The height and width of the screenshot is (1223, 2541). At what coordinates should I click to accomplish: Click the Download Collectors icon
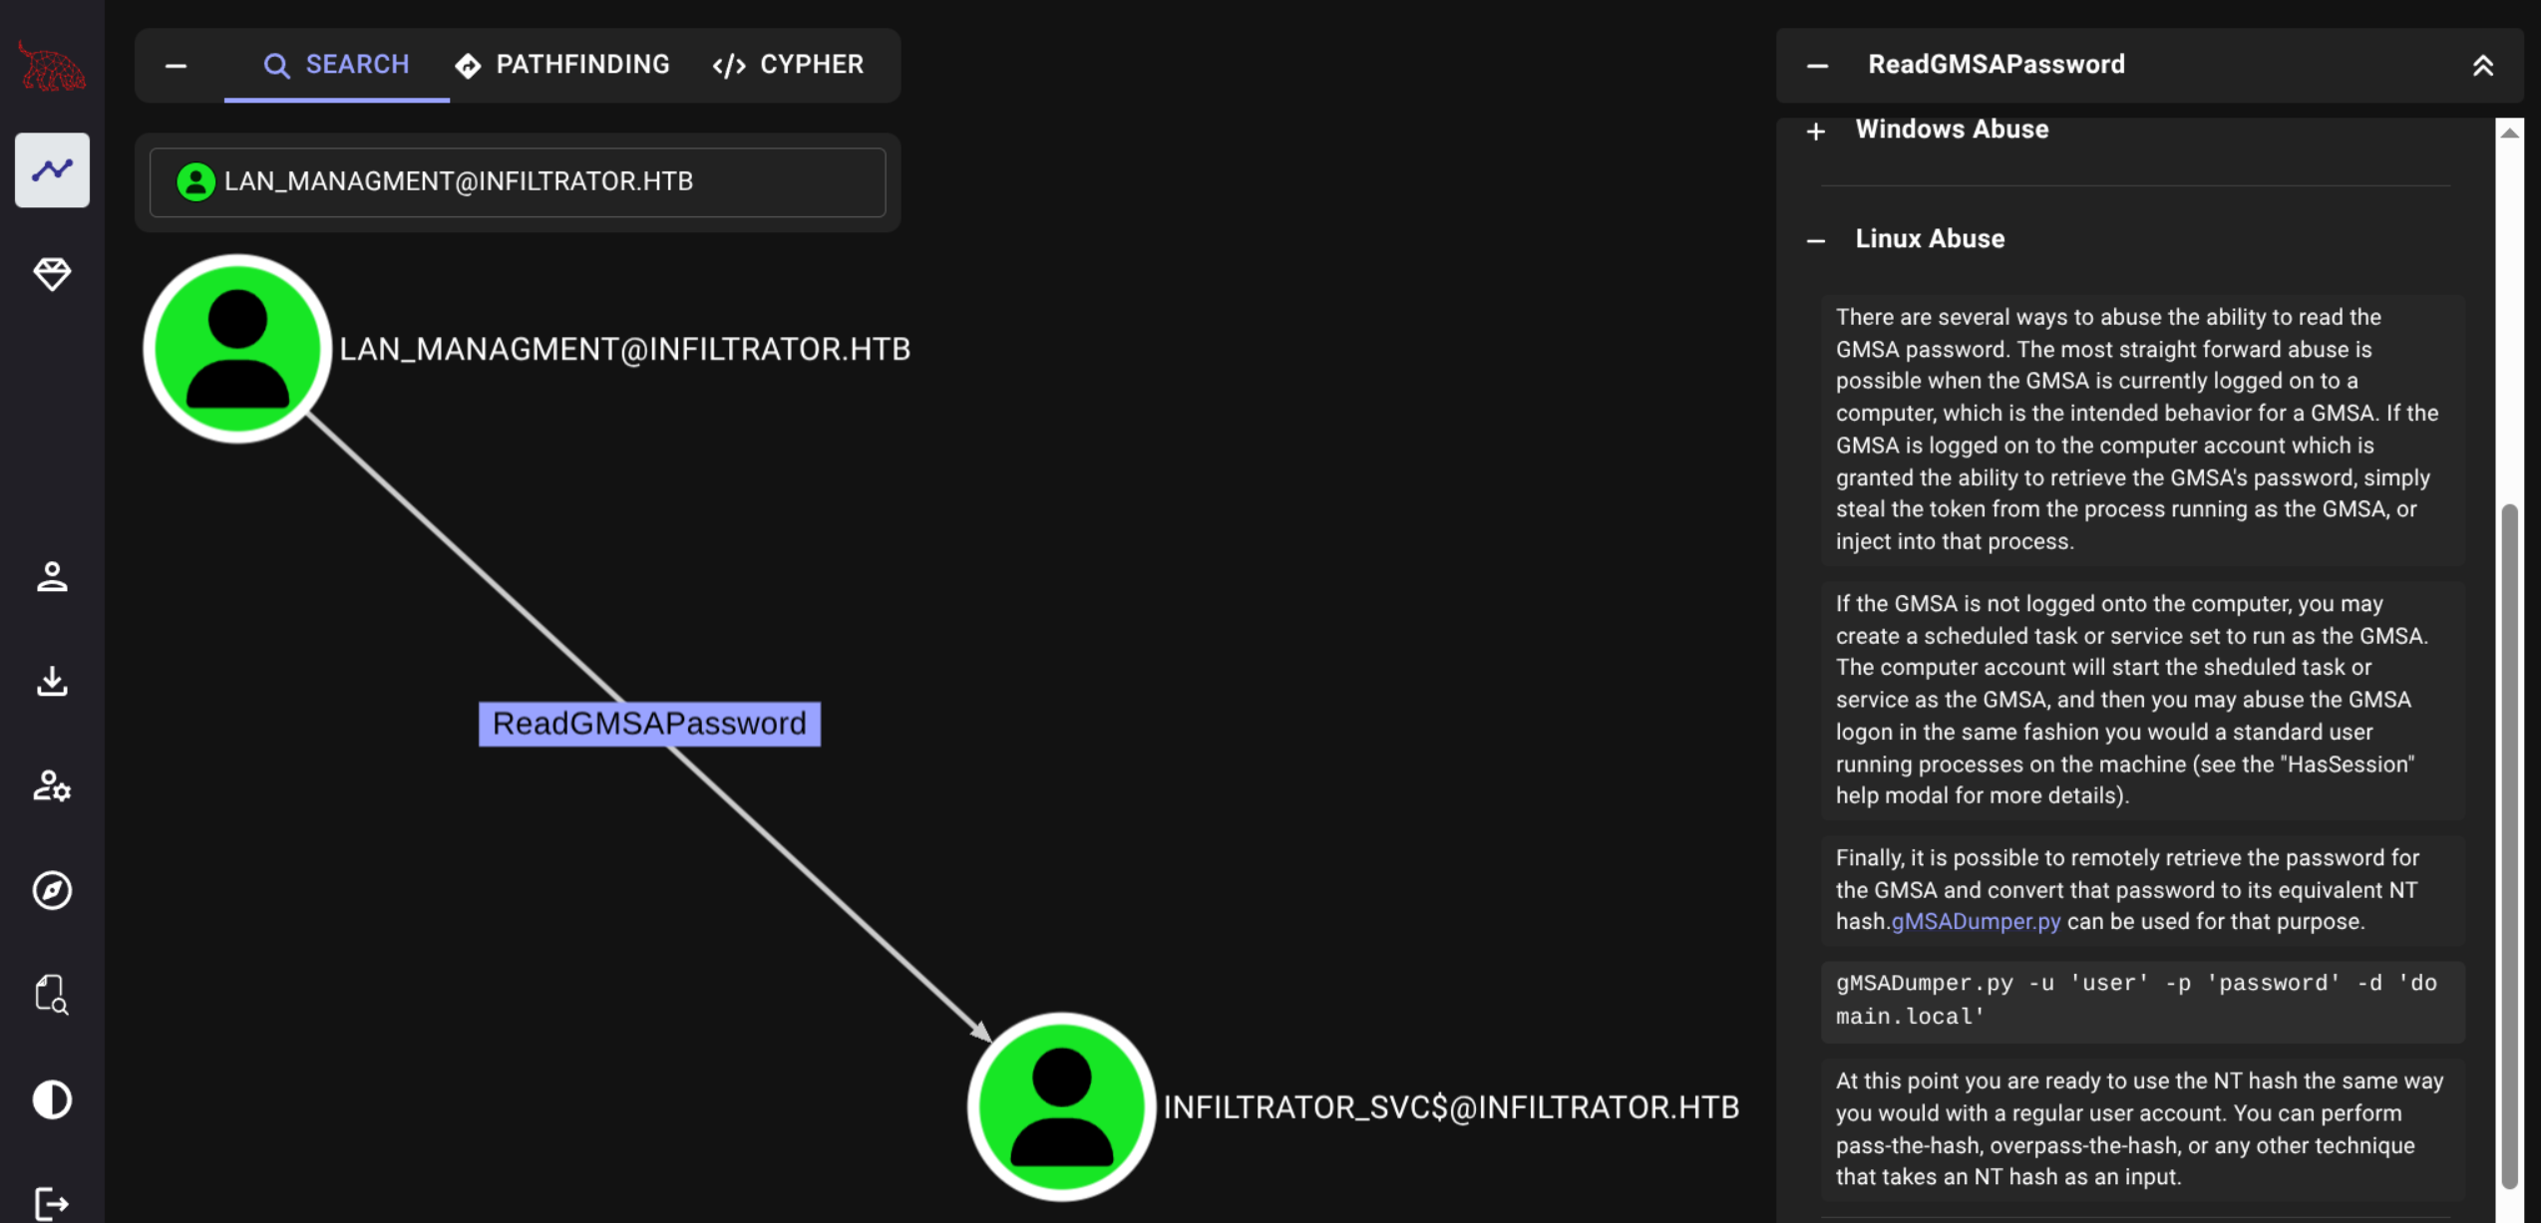pos(52,682)
